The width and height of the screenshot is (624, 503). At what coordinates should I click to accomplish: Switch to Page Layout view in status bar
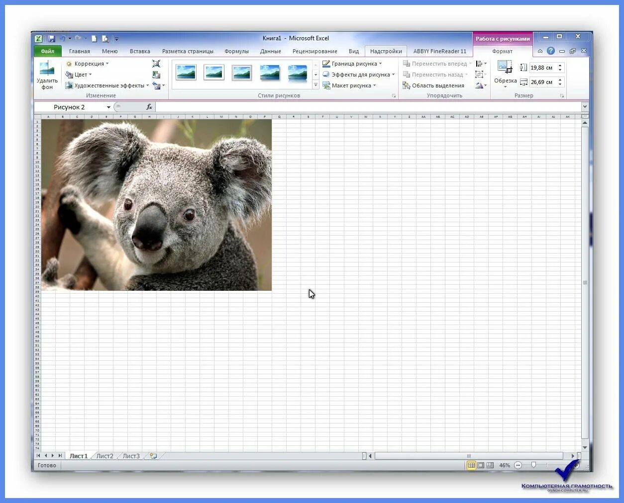[x=481, y=465]
